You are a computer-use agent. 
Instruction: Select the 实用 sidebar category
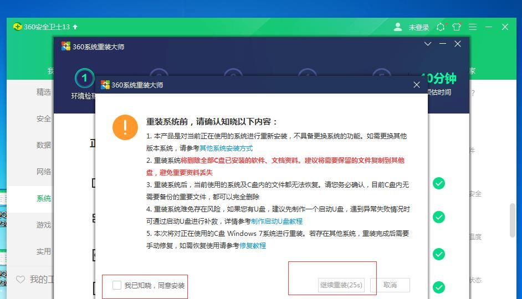click(44, 251)
